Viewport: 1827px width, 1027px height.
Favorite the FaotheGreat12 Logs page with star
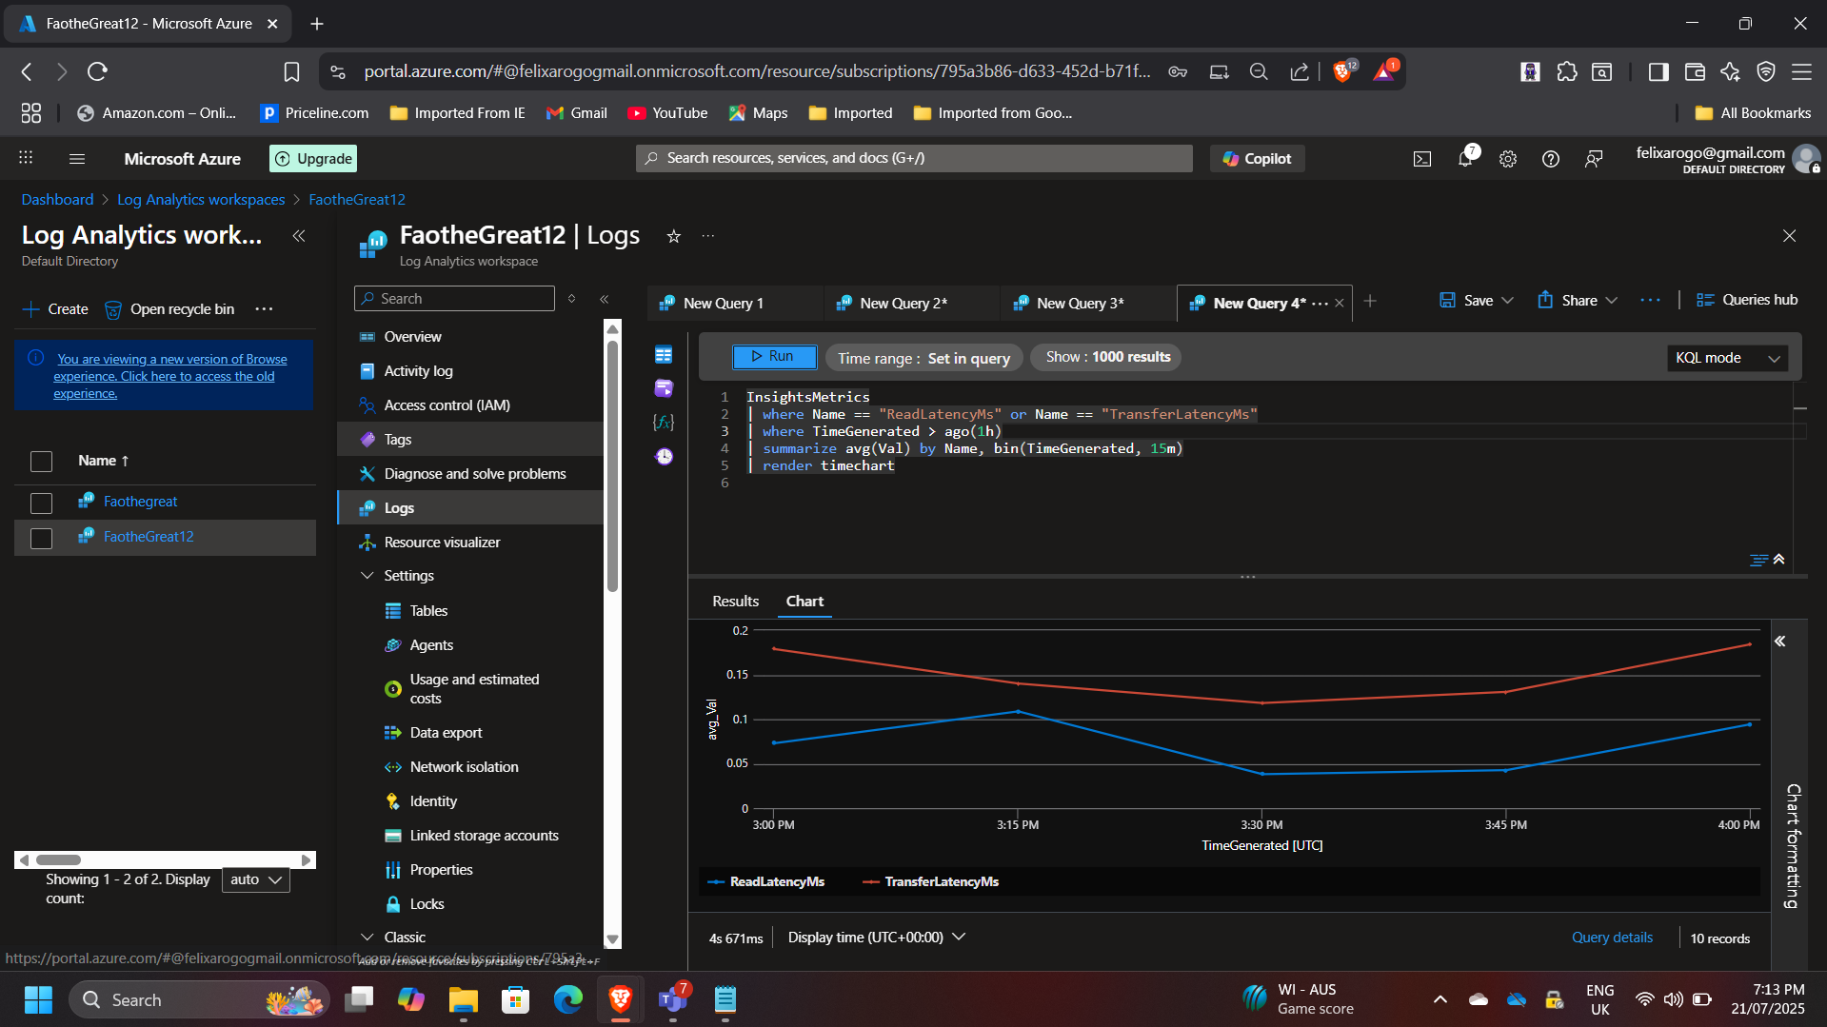coord(673,236)
